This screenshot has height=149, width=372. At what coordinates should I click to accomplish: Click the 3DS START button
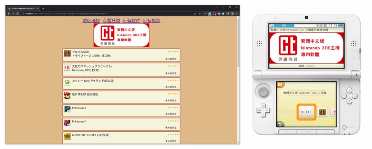tap(325, 131)
